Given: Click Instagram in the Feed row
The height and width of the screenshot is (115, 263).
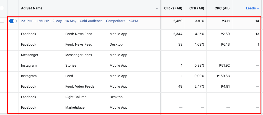Looking at the screenshot, I should coord(29,76).
